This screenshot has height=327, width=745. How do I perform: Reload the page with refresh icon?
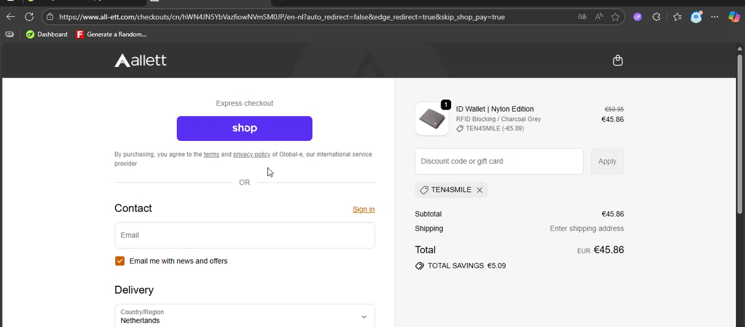(x=29, y=17)
